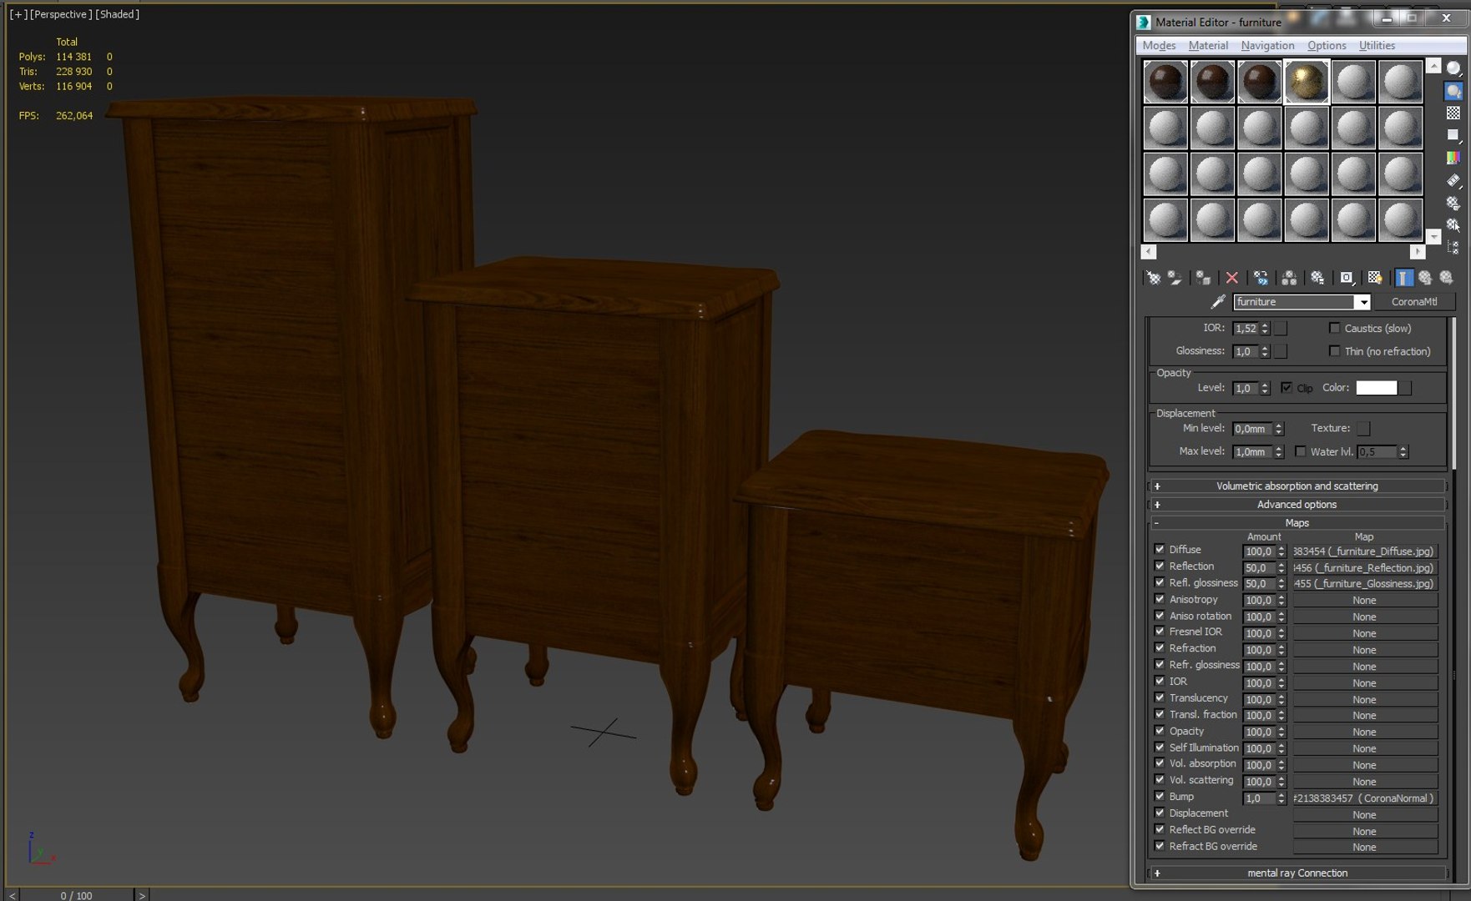Screen dimensions: 1471x901
Task: Open the Utilities menu
Action: pyautogui.click(x=1377, y=46)
